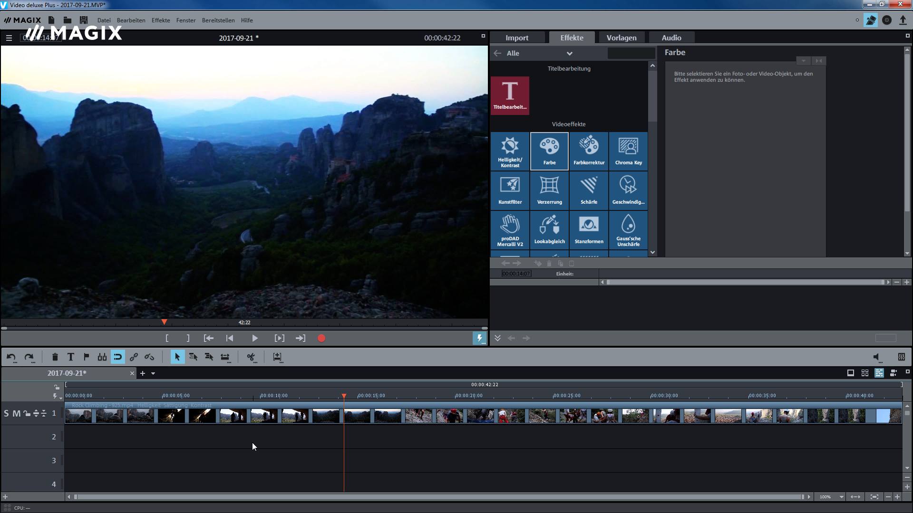Click the timeline playhead marker
This screenshot has height=513, width=913.
pyautogui.click(x=344, y=396)
